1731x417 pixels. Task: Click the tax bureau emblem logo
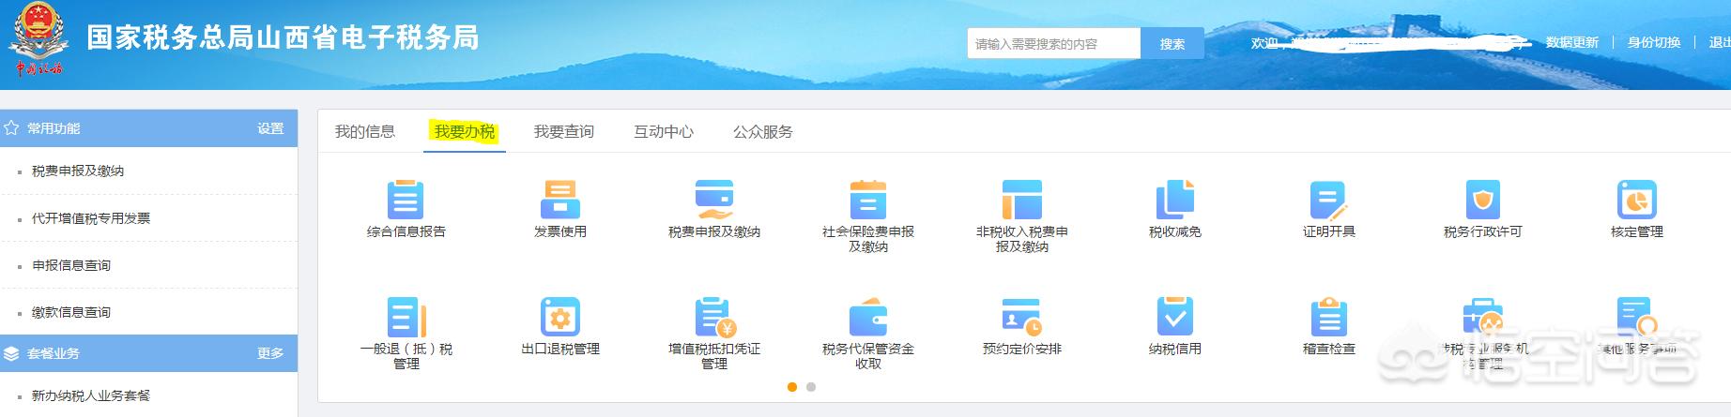tap(38, 39)
